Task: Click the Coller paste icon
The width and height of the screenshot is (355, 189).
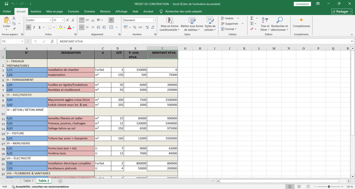Action: pos(7,21)
